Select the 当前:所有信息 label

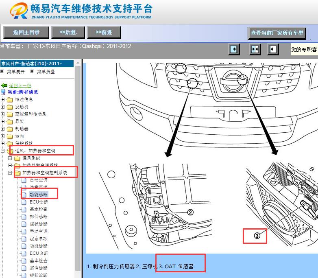tap(23, 92)
